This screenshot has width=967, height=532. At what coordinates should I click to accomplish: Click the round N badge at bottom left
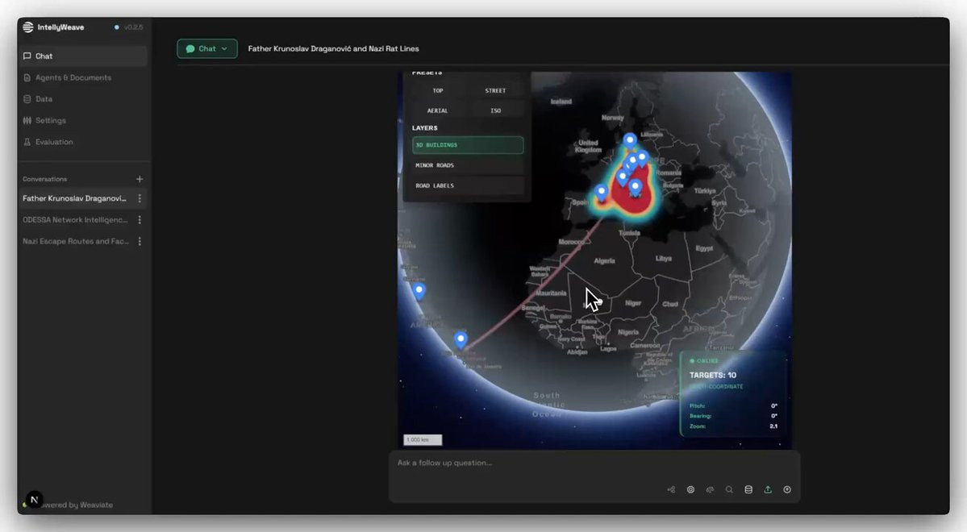click(35, 499)
